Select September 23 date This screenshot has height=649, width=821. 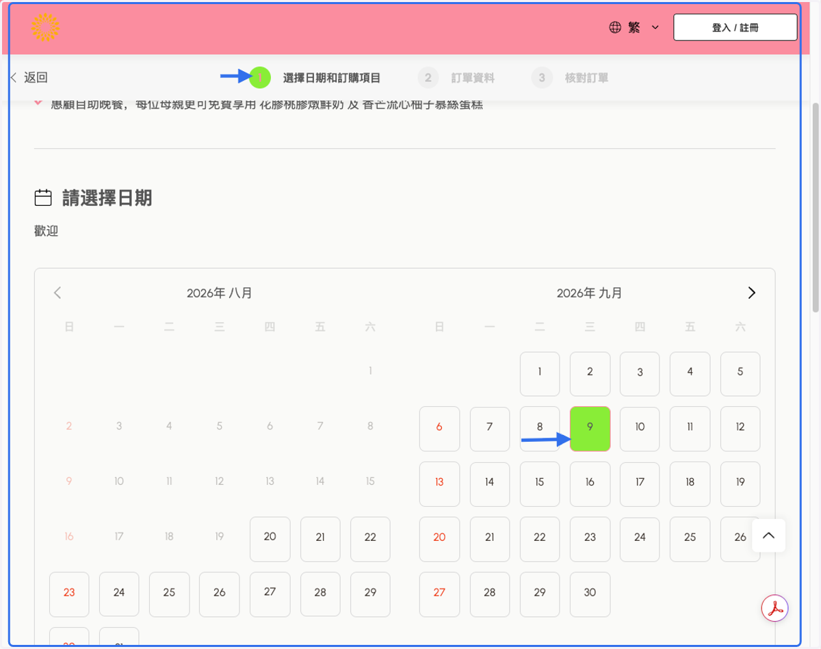point(590,539)
